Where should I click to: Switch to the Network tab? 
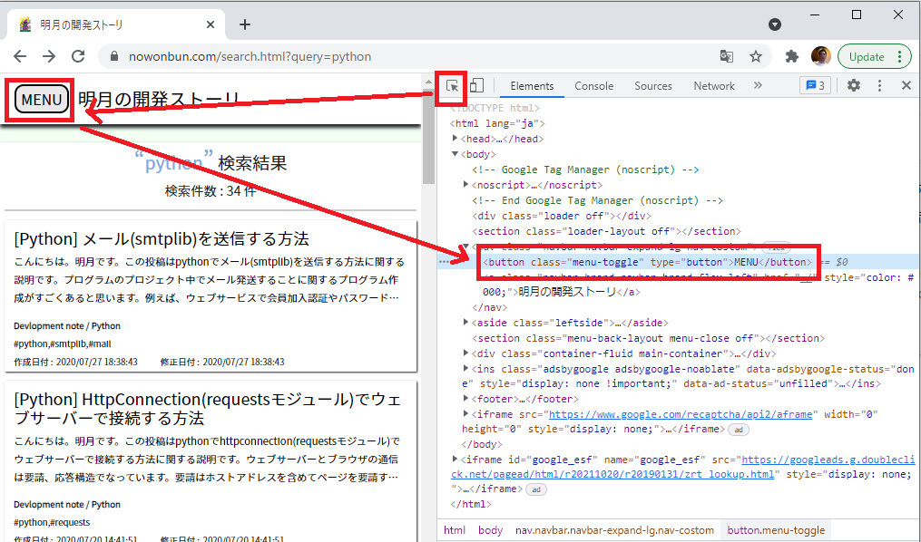[714, 85]
